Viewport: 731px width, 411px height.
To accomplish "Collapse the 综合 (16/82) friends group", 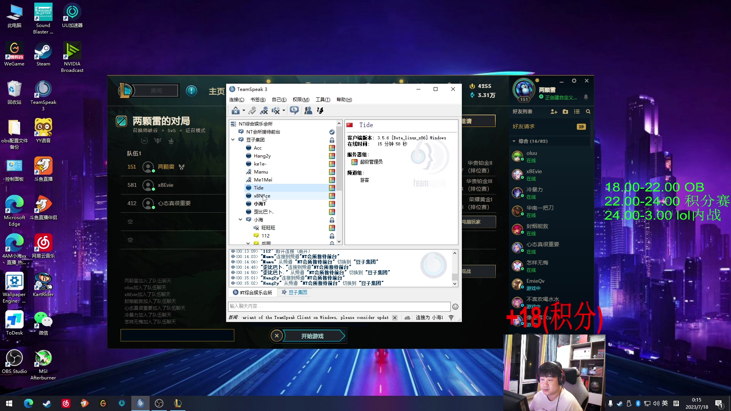I will click(514, 141).
